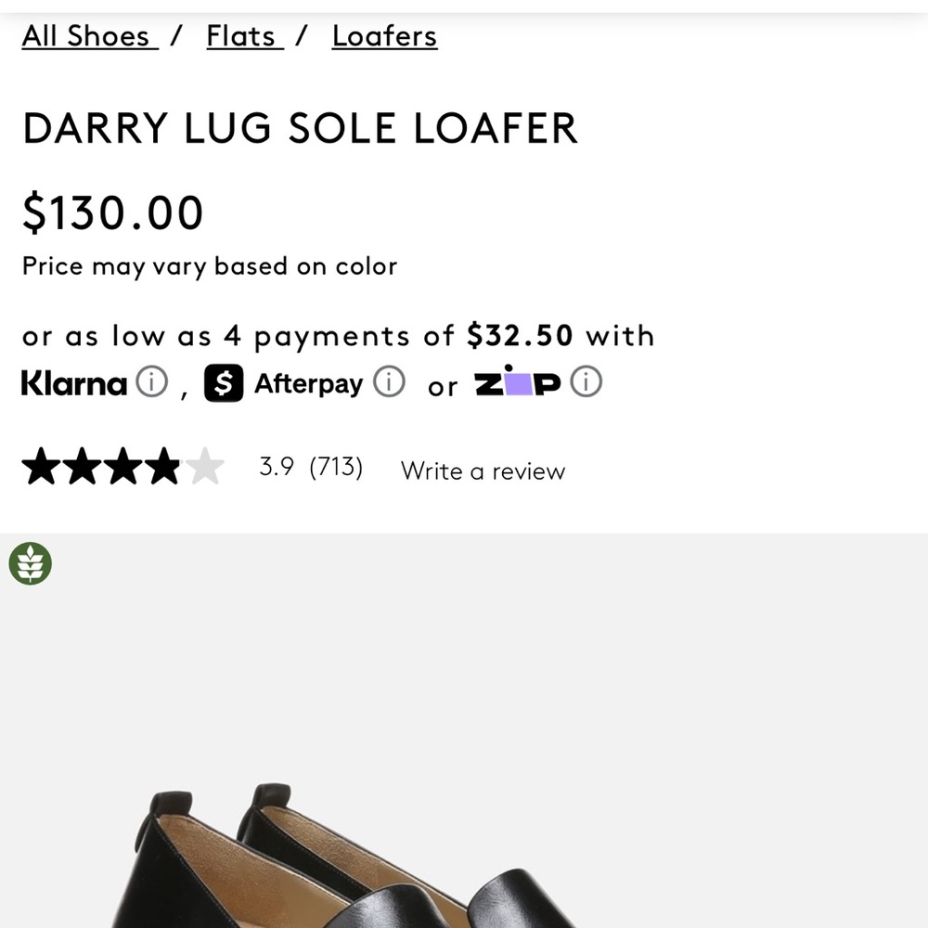The image size is (928, 928).
Task: Open reviews via the 3.9 (713) rating
Action: (310, 467)
